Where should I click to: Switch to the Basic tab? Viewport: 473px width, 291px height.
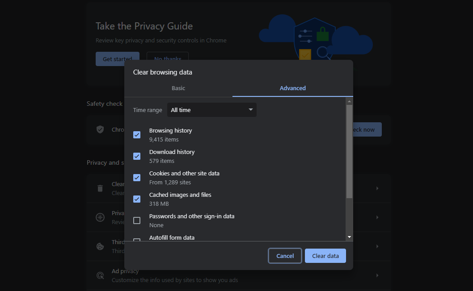(178, 88)
